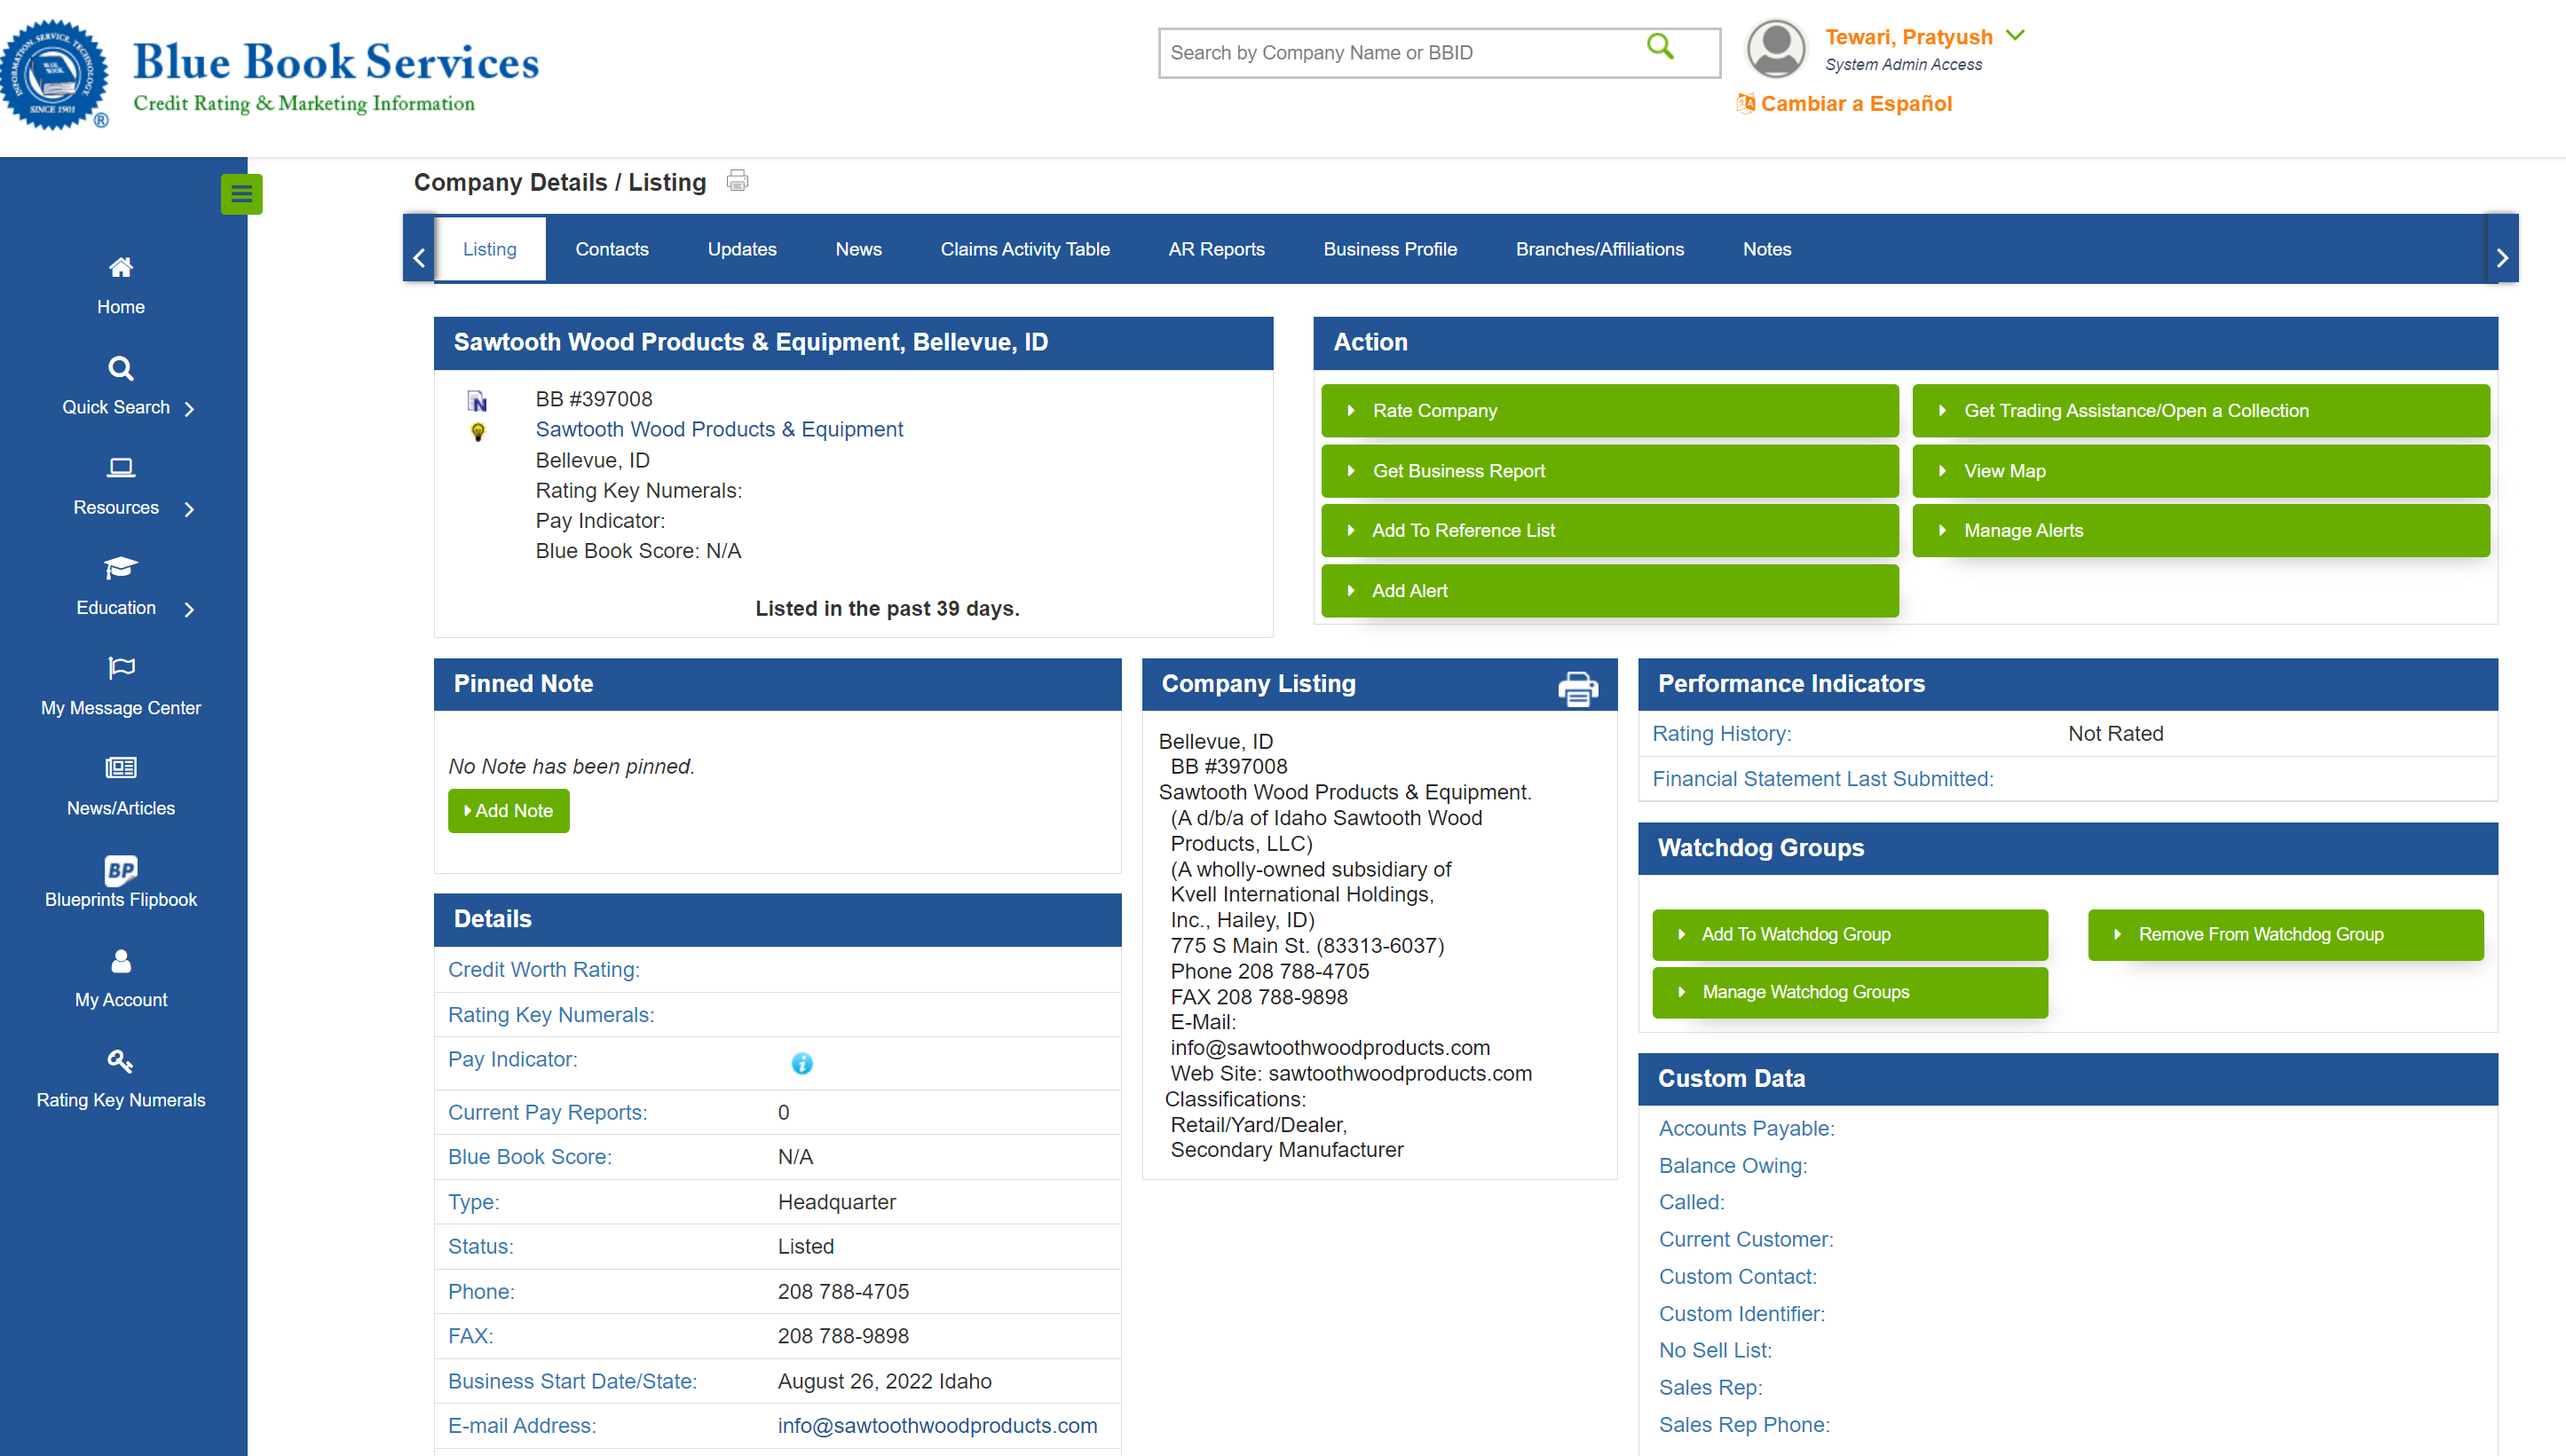Open the AR Reports tab
Viewport: 2566px width, 1456px height.
pos(1217,249)
